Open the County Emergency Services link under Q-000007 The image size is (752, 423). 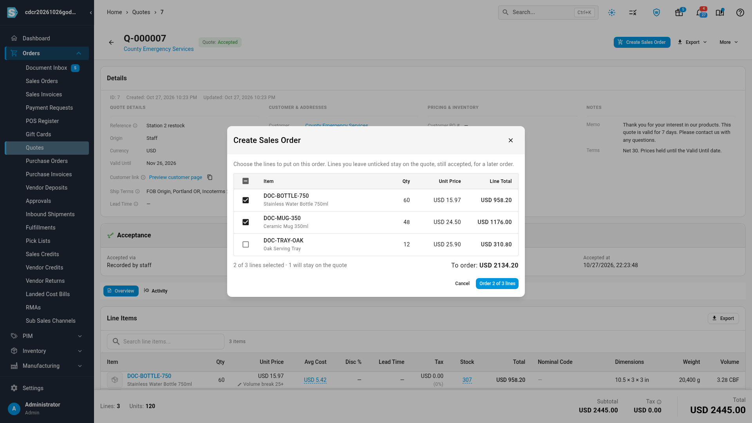[x=159, y=49]
